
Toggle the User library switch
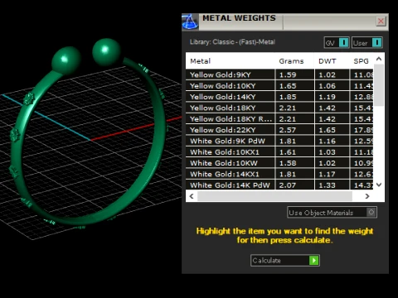point(367,43)
